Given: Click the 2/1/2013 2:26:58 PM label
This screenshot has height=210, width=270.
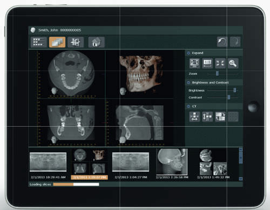Looking at the screenshot, I should point(172,178).
